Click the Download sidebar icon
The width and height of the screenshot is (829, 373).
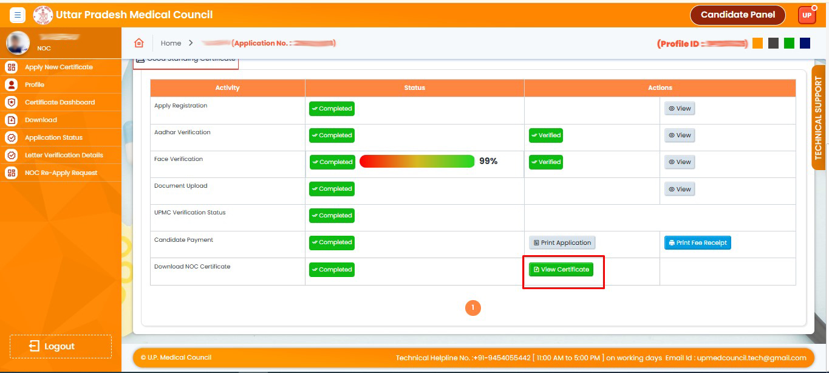(x=11, y=120)
